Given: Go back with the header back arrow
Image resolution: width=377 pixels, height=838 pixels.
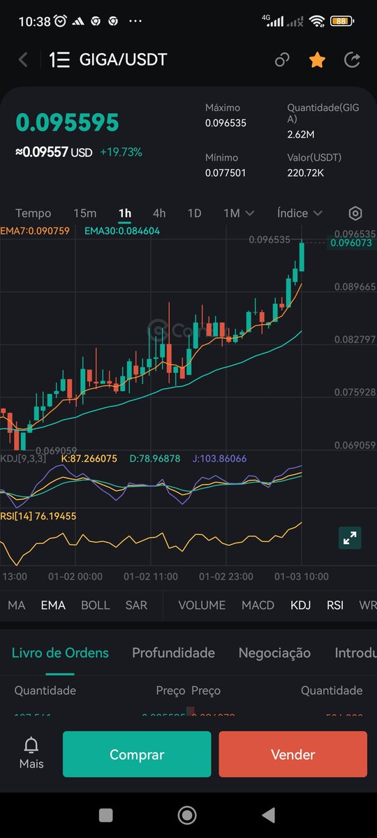Looking at the screenshot, I should coord(23,59).
